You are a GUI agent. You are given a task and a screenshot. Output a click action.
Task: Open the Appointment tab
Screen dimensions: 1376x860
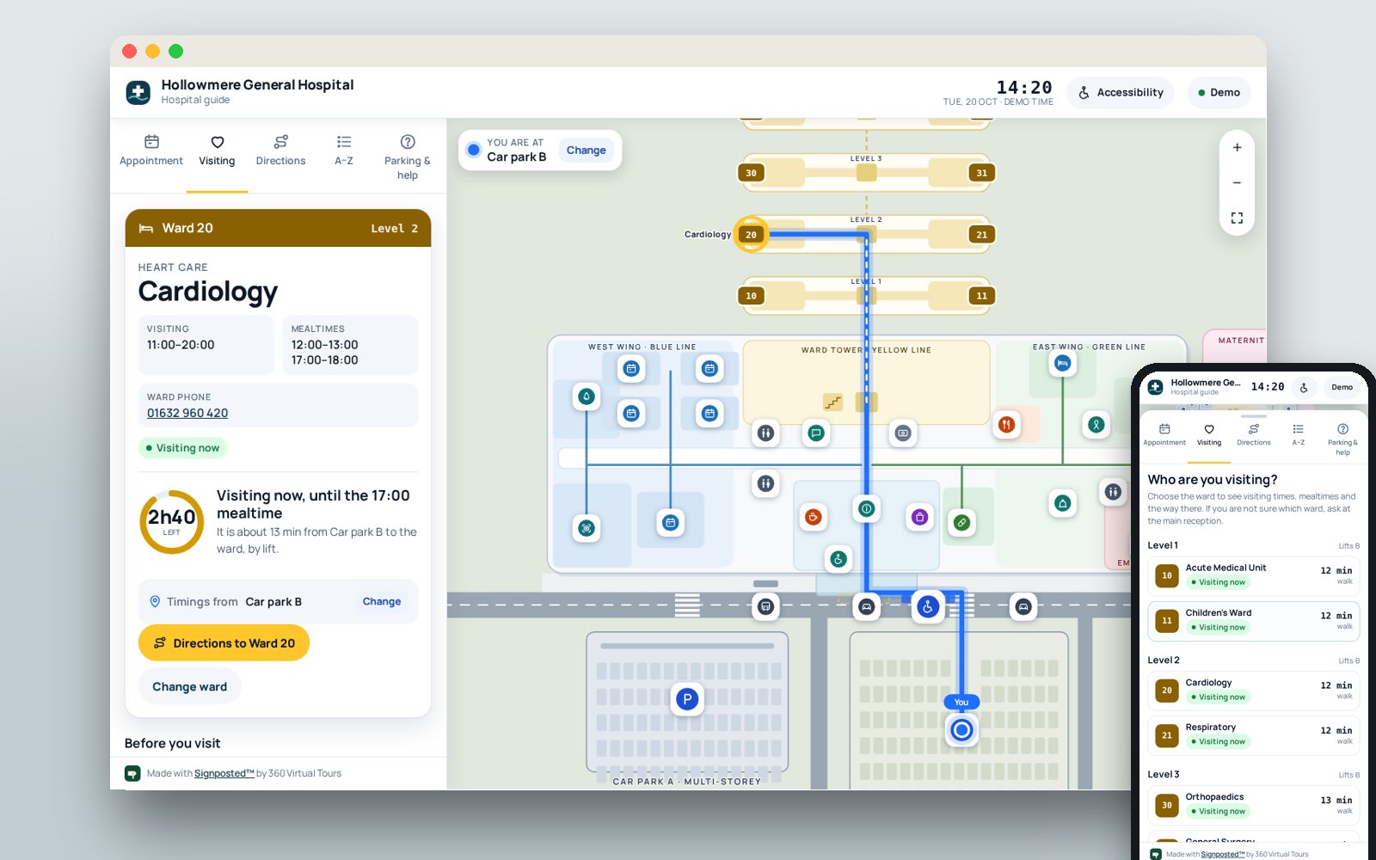pyautogui.click(x=151, y=150)
